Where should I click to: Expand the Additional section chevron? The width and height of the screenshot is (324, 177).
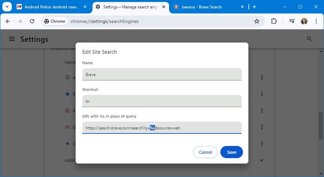pos(262,160)
